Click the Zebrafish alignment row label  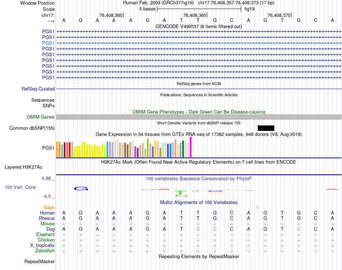pos(45,251)
